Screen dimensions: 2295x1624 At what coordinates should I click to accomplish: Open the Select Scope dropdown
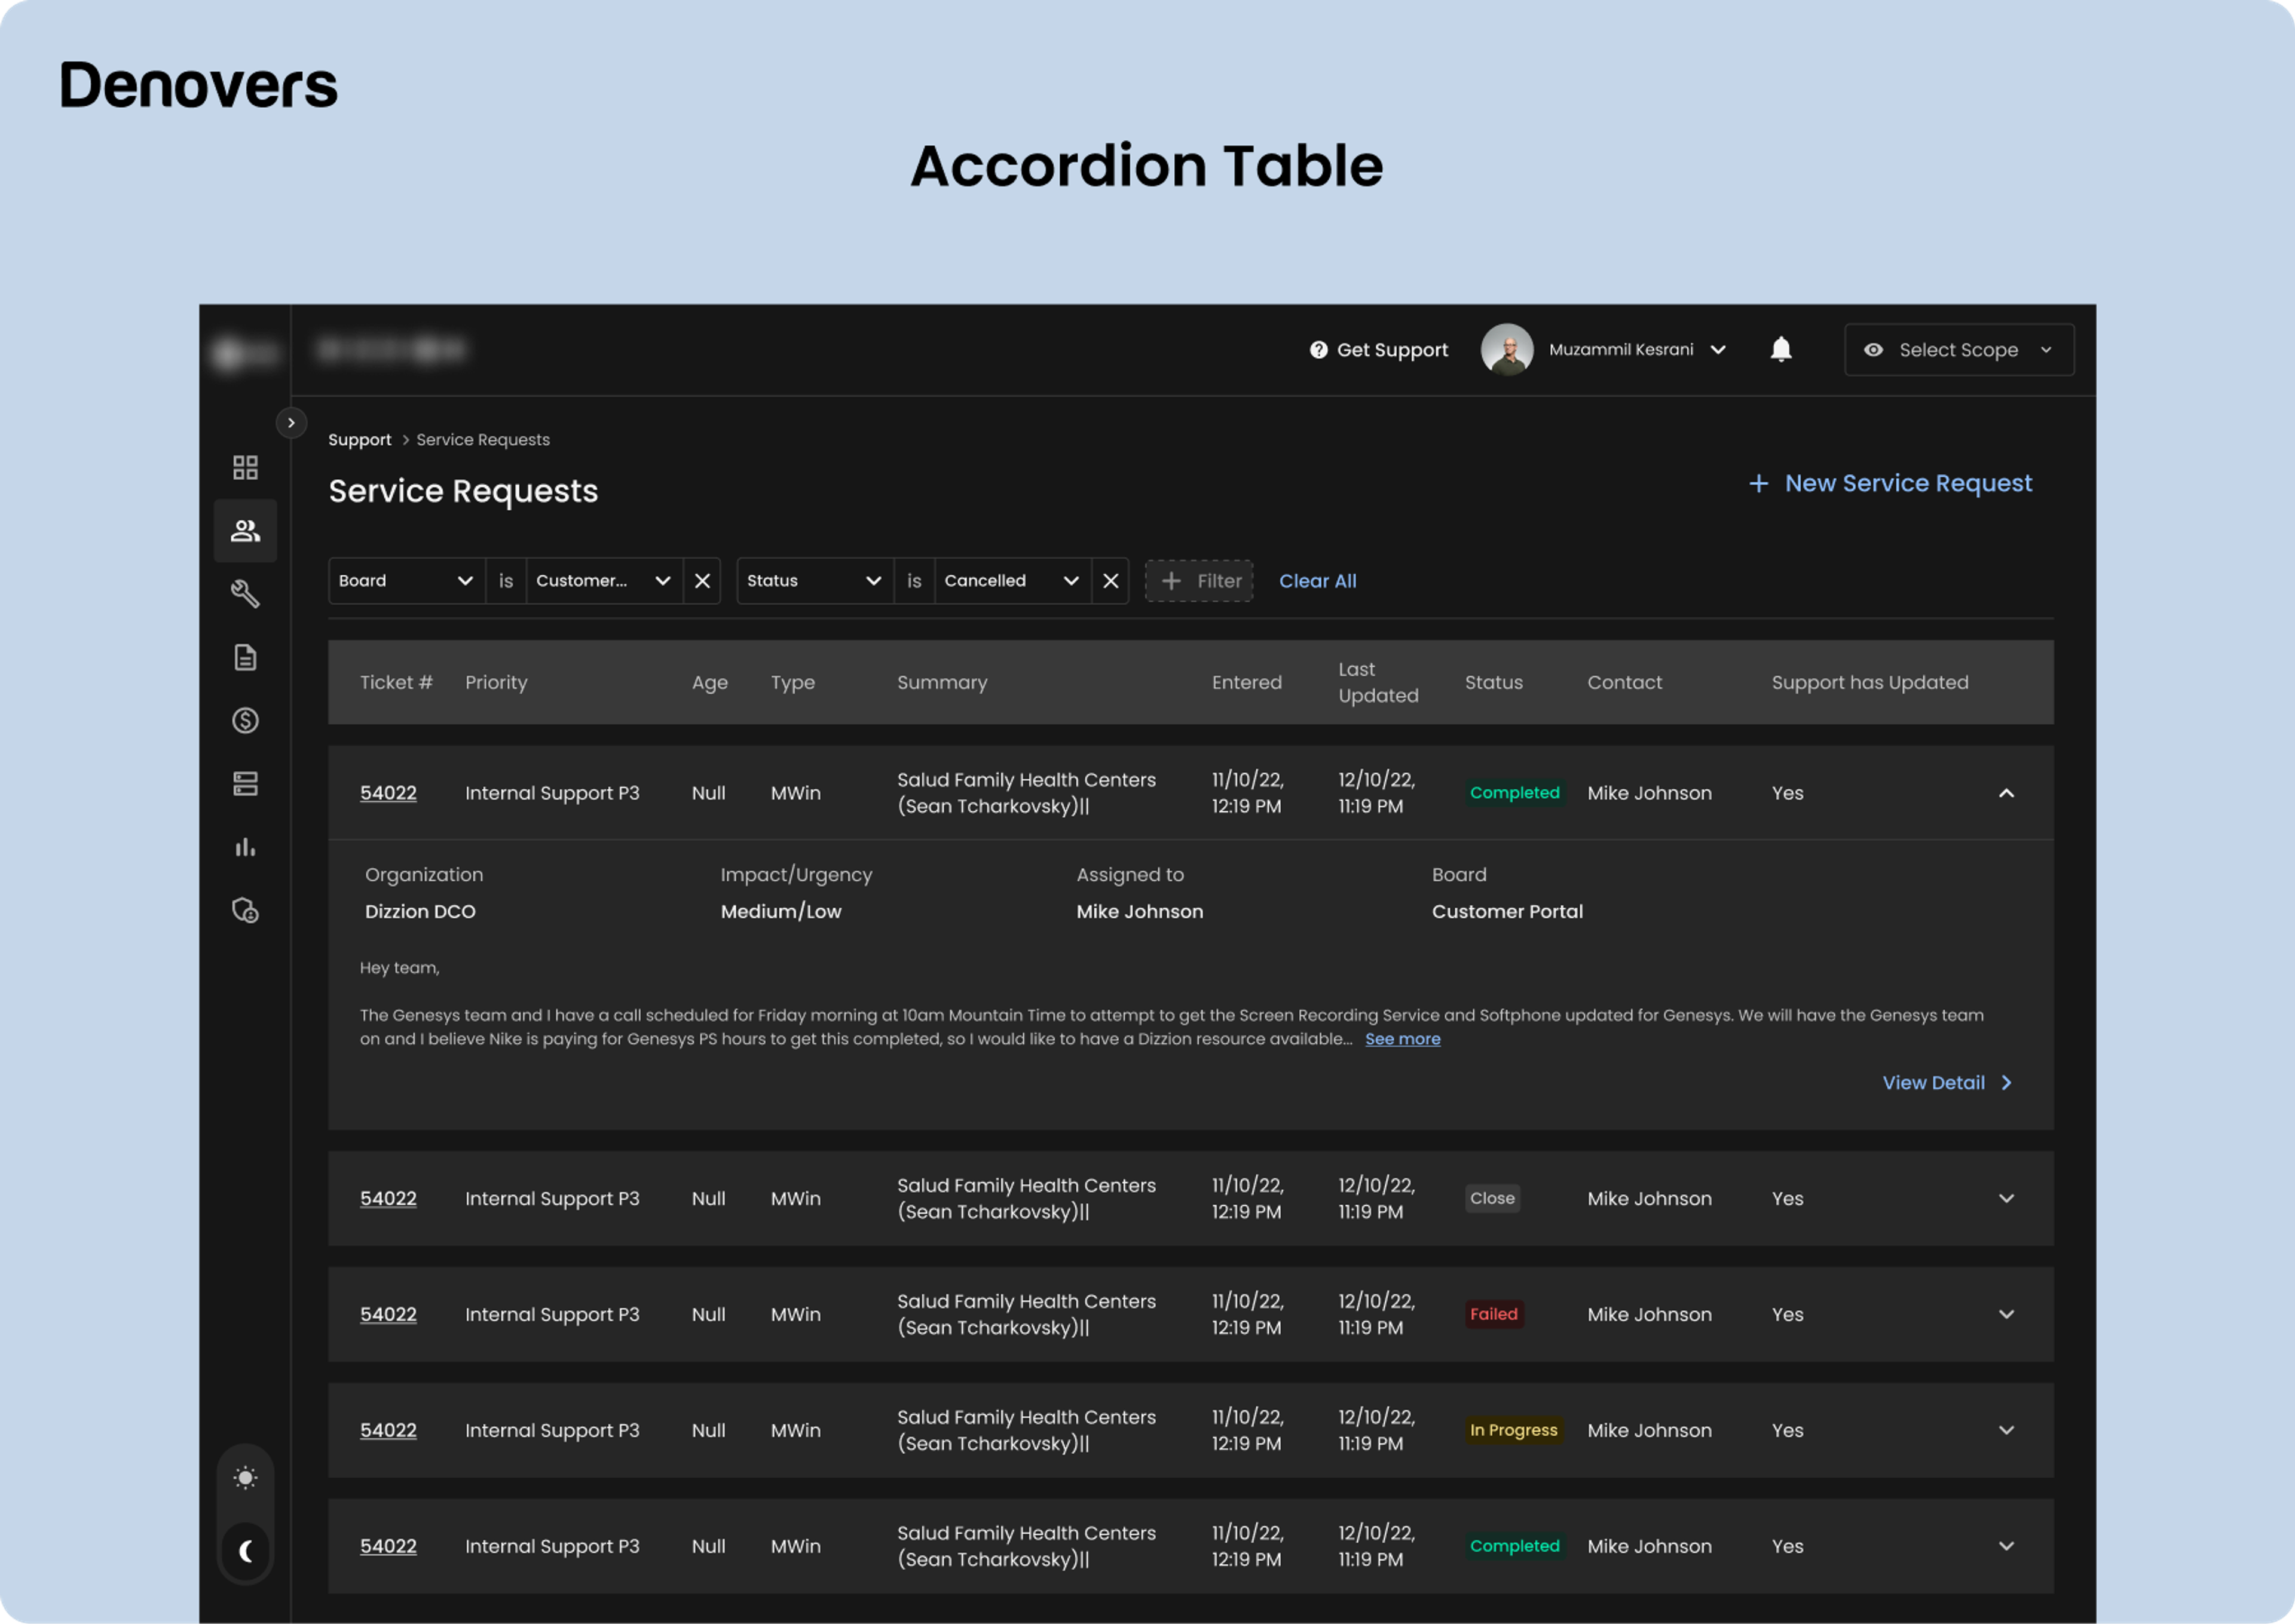click(1958, 350)
